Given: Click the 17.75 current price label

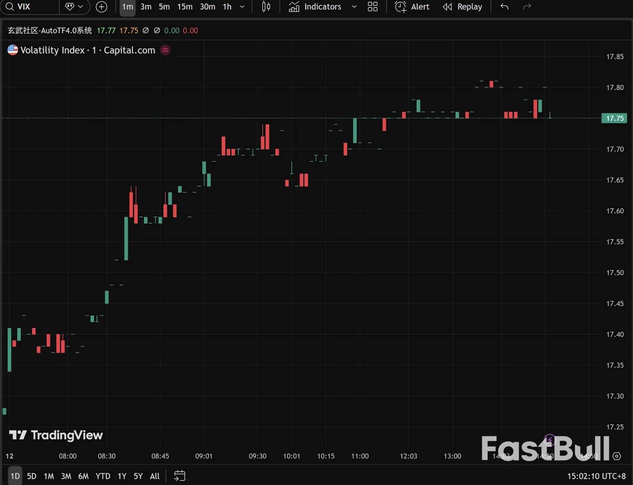Looking at the screenshot, I should click(x=614, y=118).
